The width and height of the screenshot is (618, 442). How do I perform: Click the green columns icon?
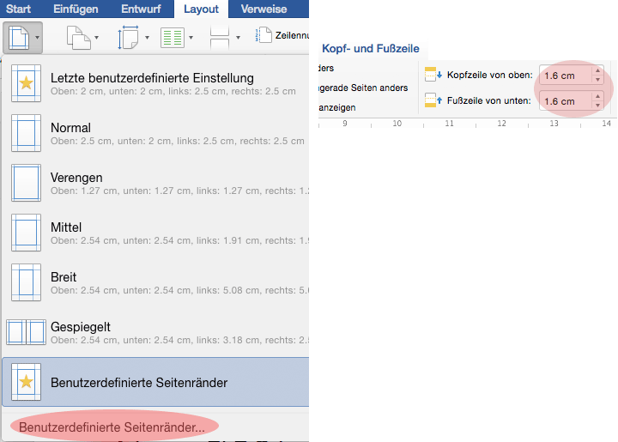click(x=173, y=37)
